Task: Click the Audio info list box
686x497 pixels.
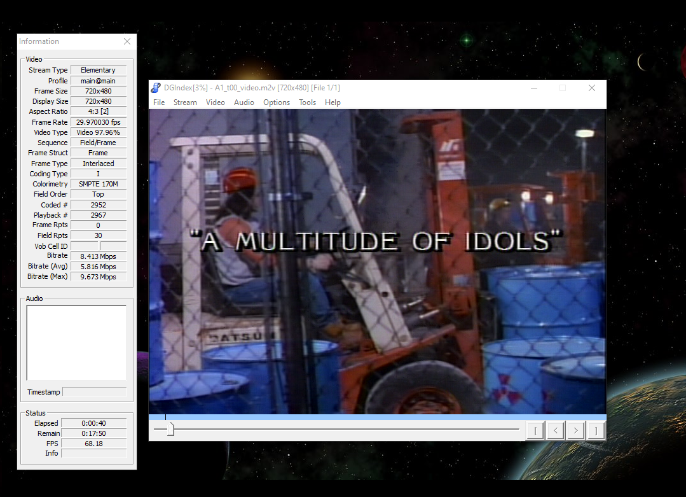Action: click(x=76, y=343)
